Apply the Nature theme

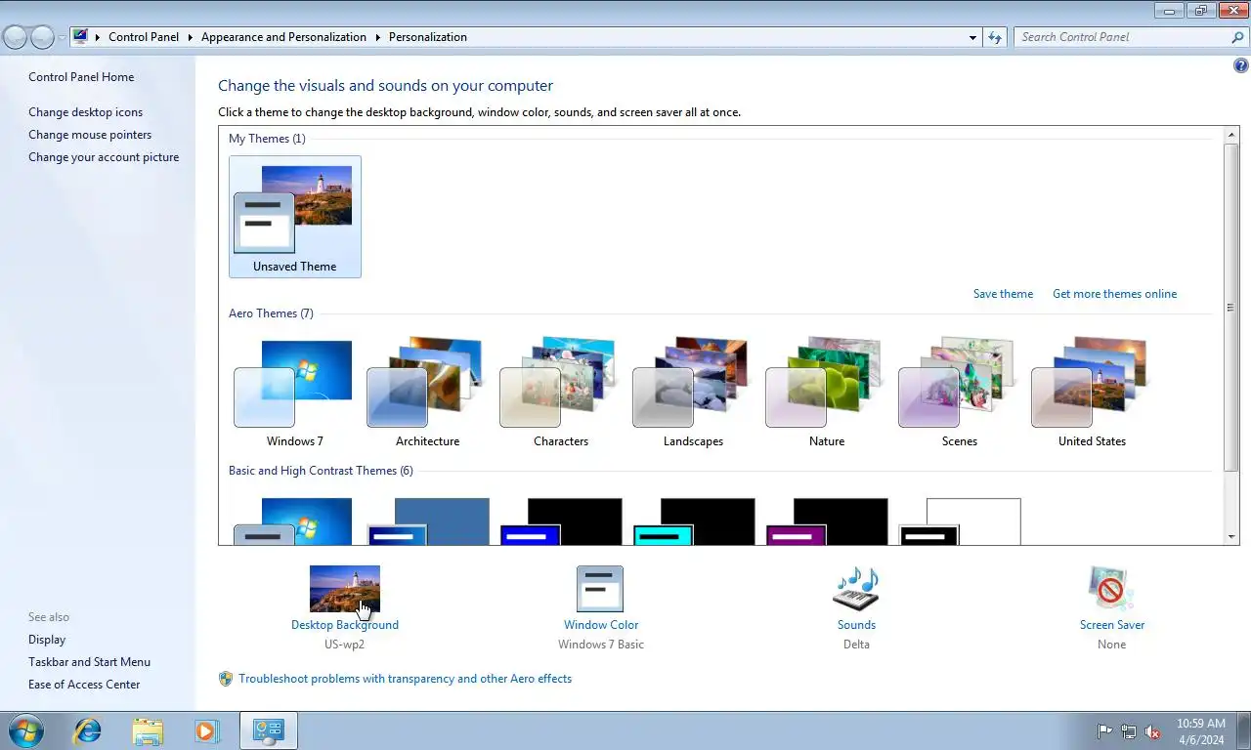826,393
